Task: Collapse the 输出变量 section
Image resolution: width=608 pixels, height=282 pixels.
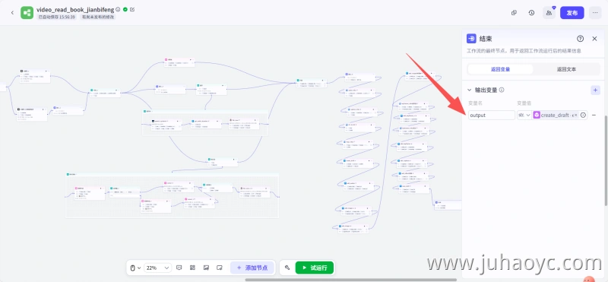Action: click(x=469, y=90)
